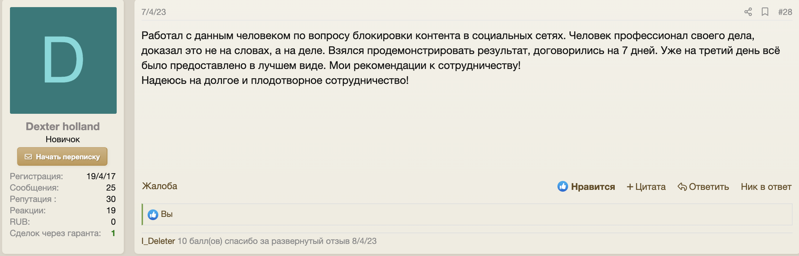Viewport: 799px width, 256px height.
Task: Open the Вы reactions list link
Action: coord(166,214)
